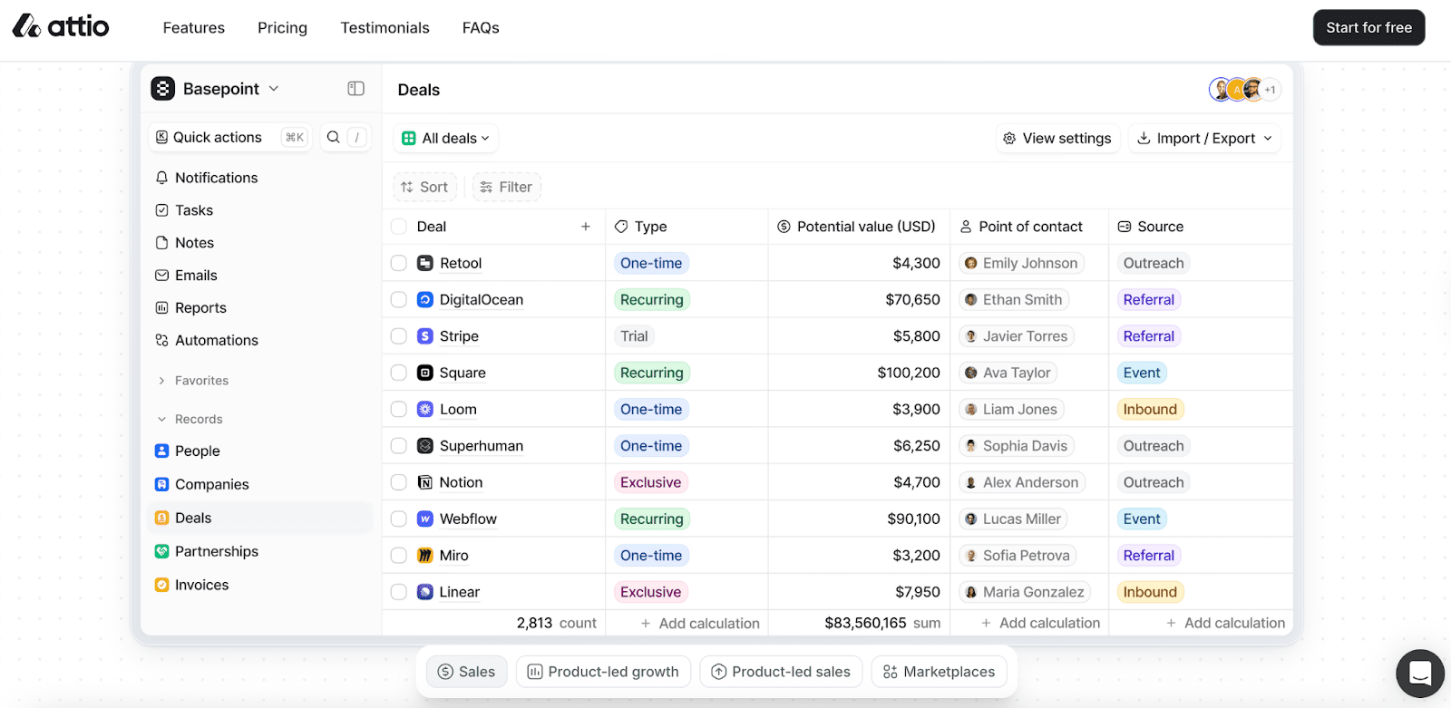Click the Inbound tag in Loom row
The image size is (1451, 708).
tap(1150, 410)
